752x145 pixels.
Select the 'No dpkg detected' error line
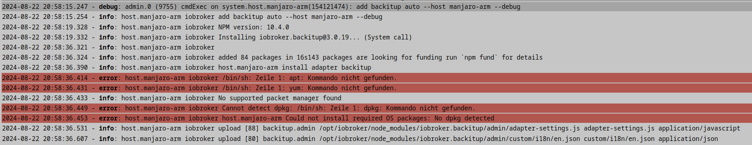click(376, 118)
